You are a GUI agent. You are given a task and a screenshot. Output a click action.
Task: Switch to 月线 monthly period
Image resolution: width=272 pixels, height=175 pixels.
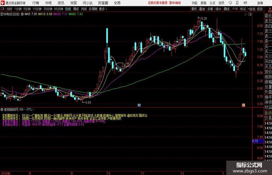coord(84,9)
